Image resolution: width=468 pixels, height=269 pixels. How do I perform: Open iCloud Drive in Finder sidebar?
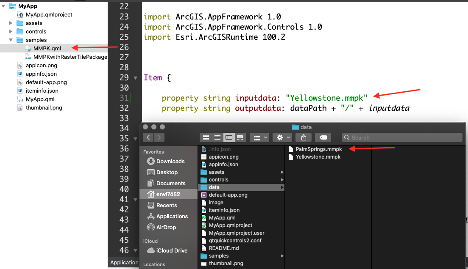(167, 250)
